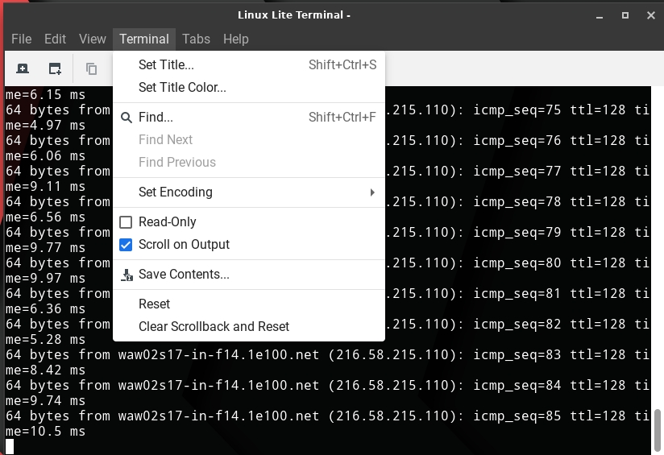Select Clear Scrollback and Reset

point(214,327)
